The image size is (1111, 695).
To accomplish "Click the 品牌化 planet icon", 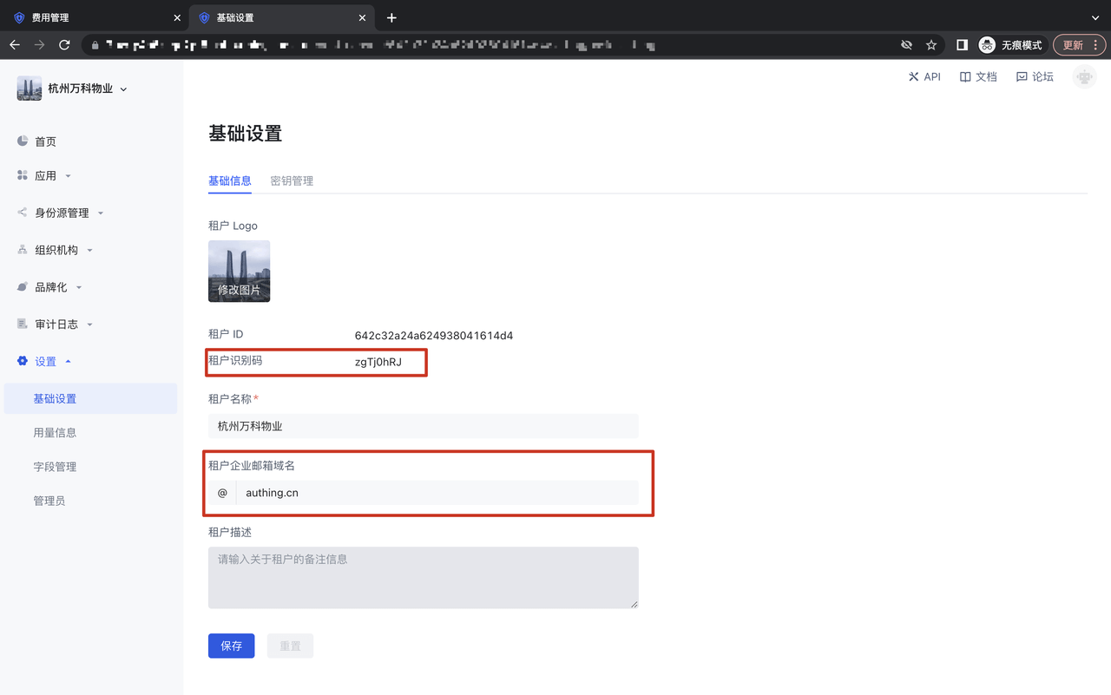I will pyautogui.click(x=23, y=287).
